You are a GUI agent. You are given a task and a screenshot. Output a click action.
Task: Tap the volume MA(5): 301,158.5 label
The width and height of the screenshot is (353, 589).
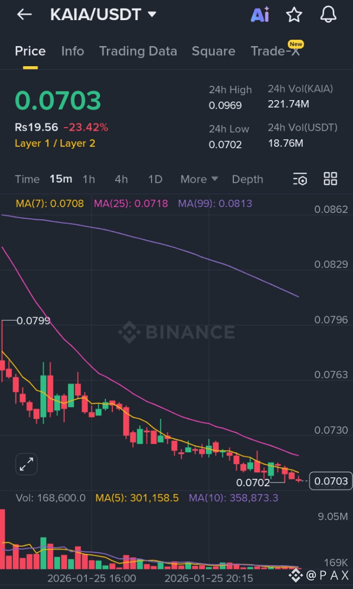137,498
